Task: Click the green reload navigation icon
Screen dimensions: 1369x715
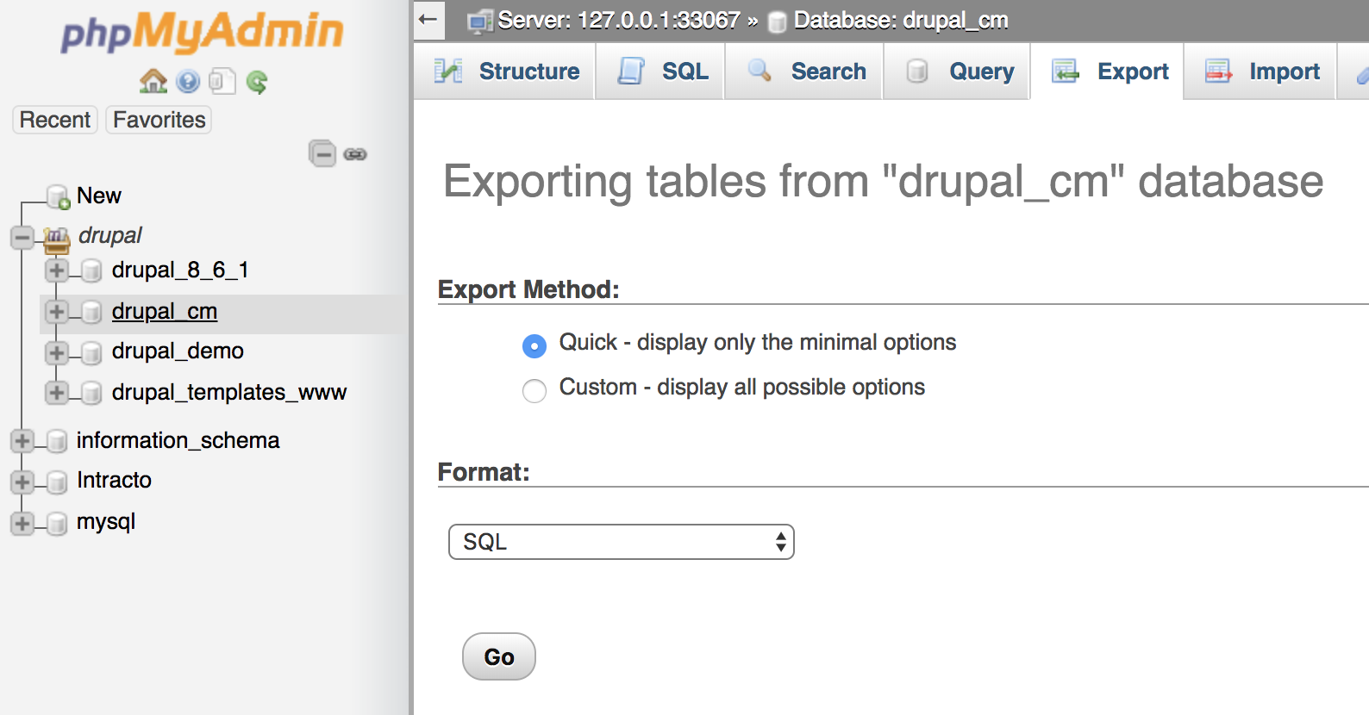Action: [x=257, y=82]
